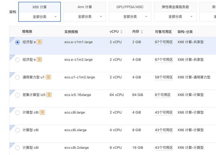The height and width of the screenshot is (155, 216).
Task: Switch to the Arm 计算 architecture tab
Action: pyautogui.click(x=85, y=7)
